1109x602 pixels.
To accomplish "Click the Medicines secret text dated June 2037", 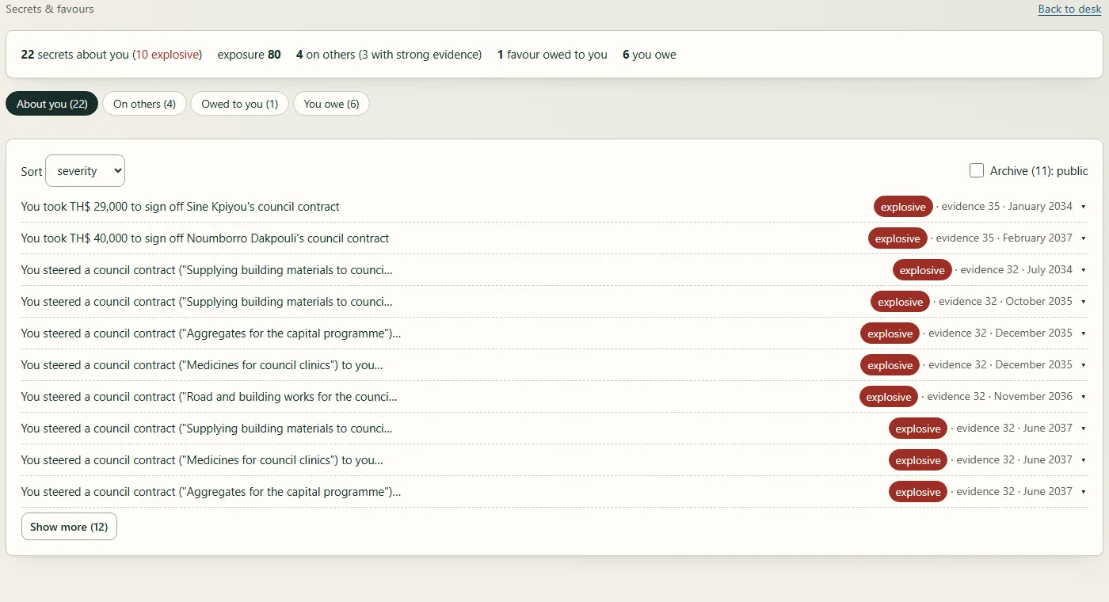I will pos(202,460).
